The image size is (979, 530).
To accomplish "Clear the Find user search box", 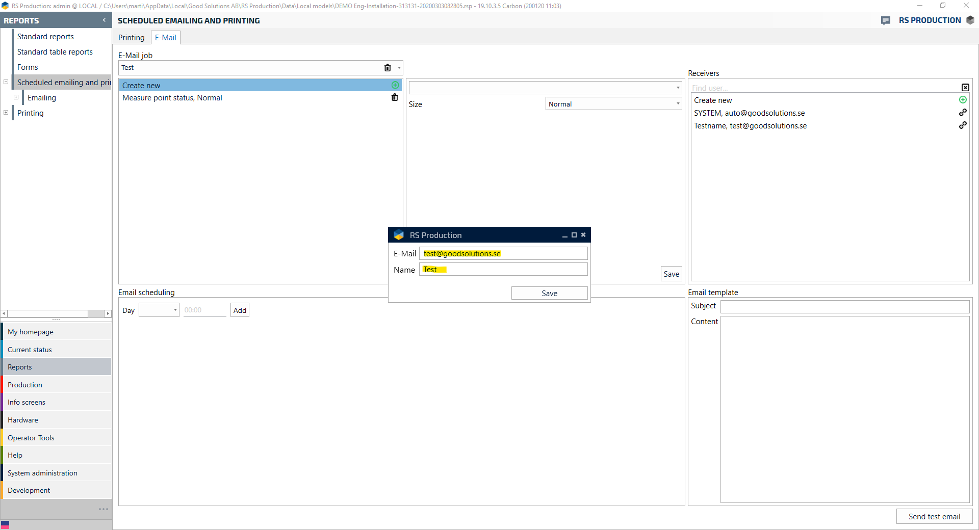I will click(x=965, y=88).
